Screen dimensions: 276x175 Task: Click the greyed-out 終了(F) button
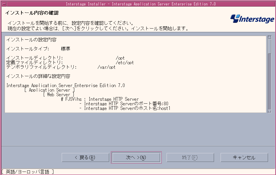point(190,157)
